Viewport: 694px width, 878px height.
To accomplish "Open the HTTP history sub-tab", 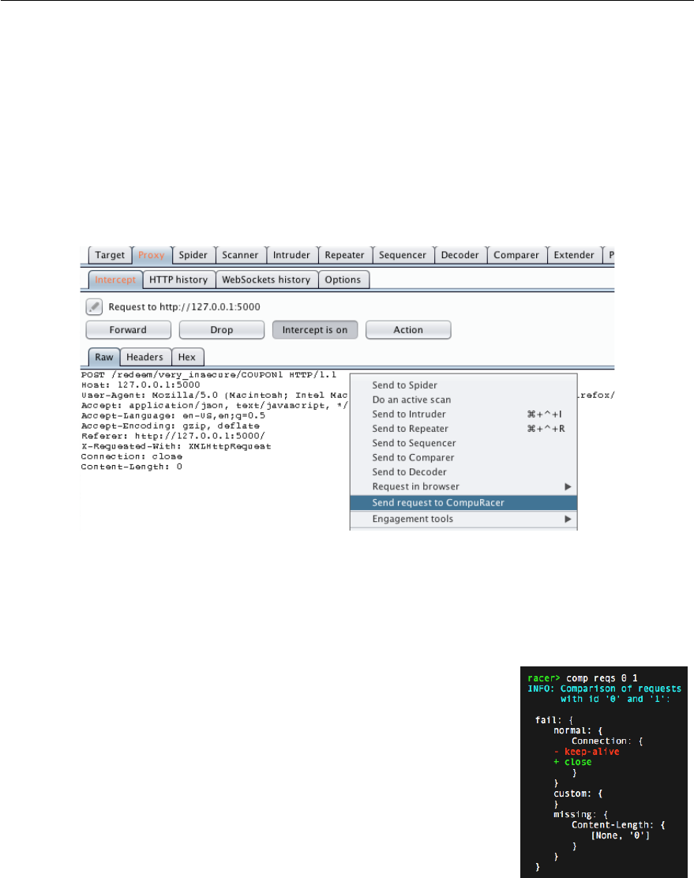I will [x=178, y=280].
